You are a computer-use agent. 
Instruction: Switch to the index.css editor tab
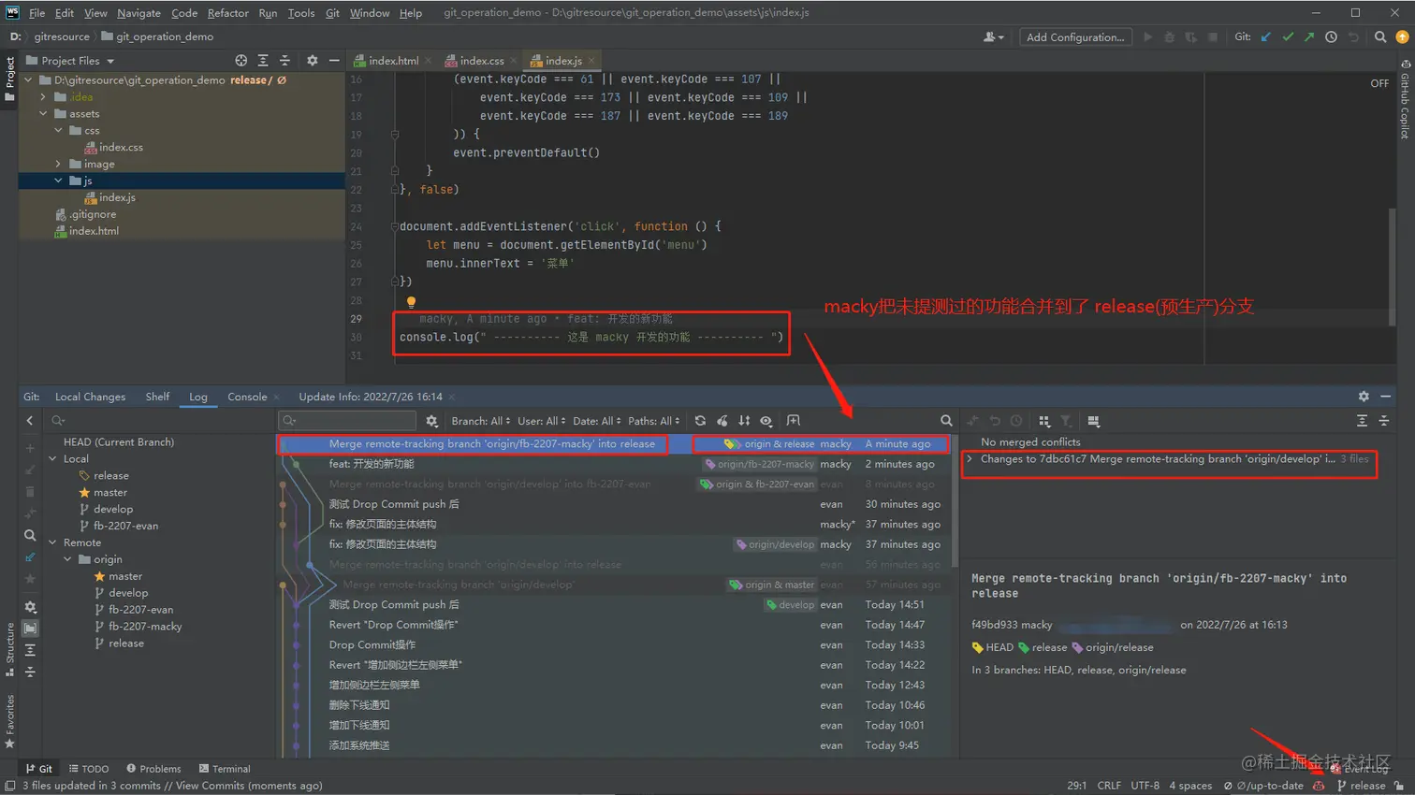482,61
